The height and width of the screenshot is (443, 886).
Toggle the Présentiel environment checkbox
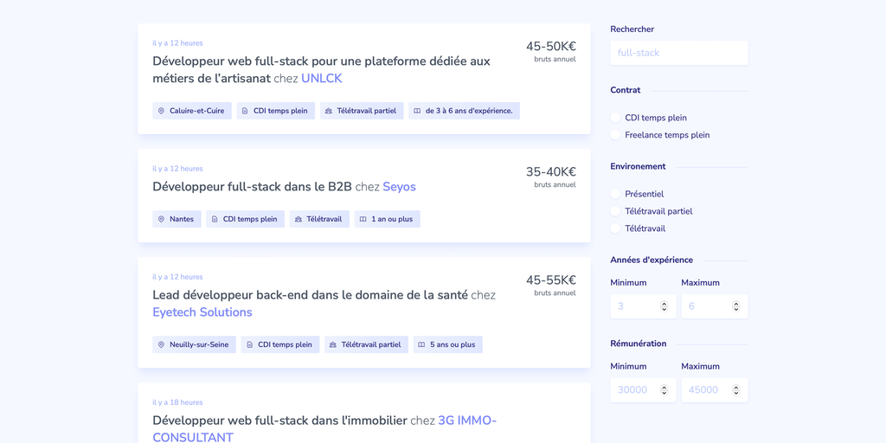point(616,194)
